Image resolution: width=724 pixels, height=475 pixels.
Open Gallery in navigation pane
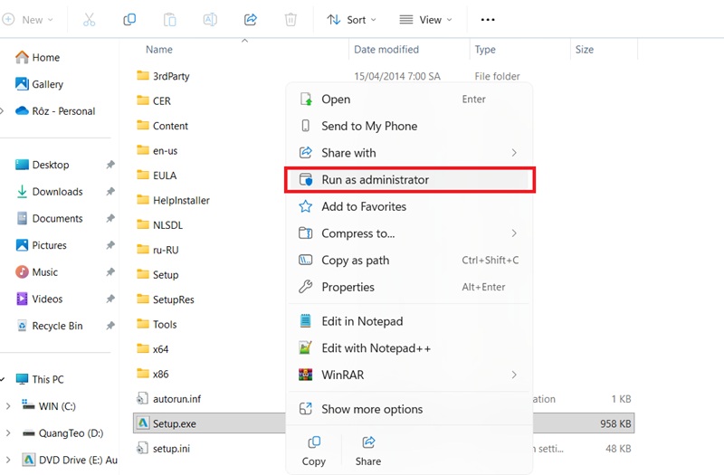point(39,84)
